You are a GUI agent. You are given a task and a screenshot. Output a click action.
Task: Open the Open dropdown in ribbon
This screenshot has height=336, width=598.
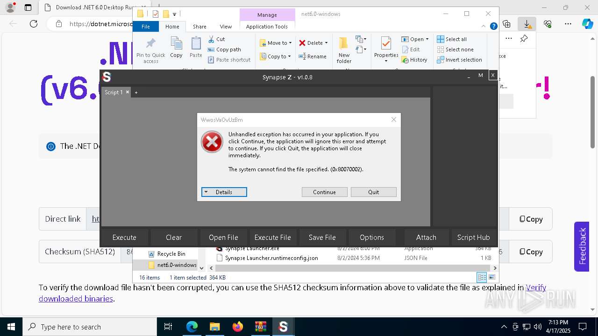[x=415, y=39]
